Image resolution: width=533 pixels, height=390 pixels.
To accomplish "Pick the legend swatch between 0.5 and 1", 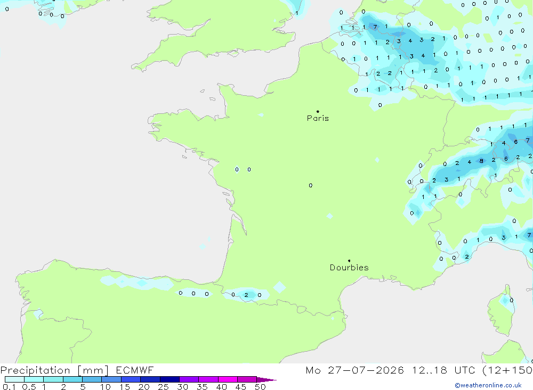I will tap(34, 379).
